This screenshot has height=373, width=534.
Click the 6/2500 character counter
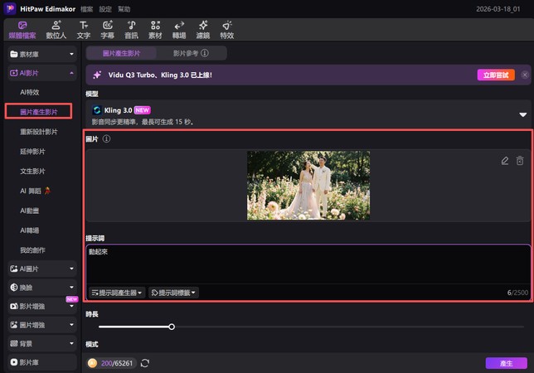click(517, 293)
